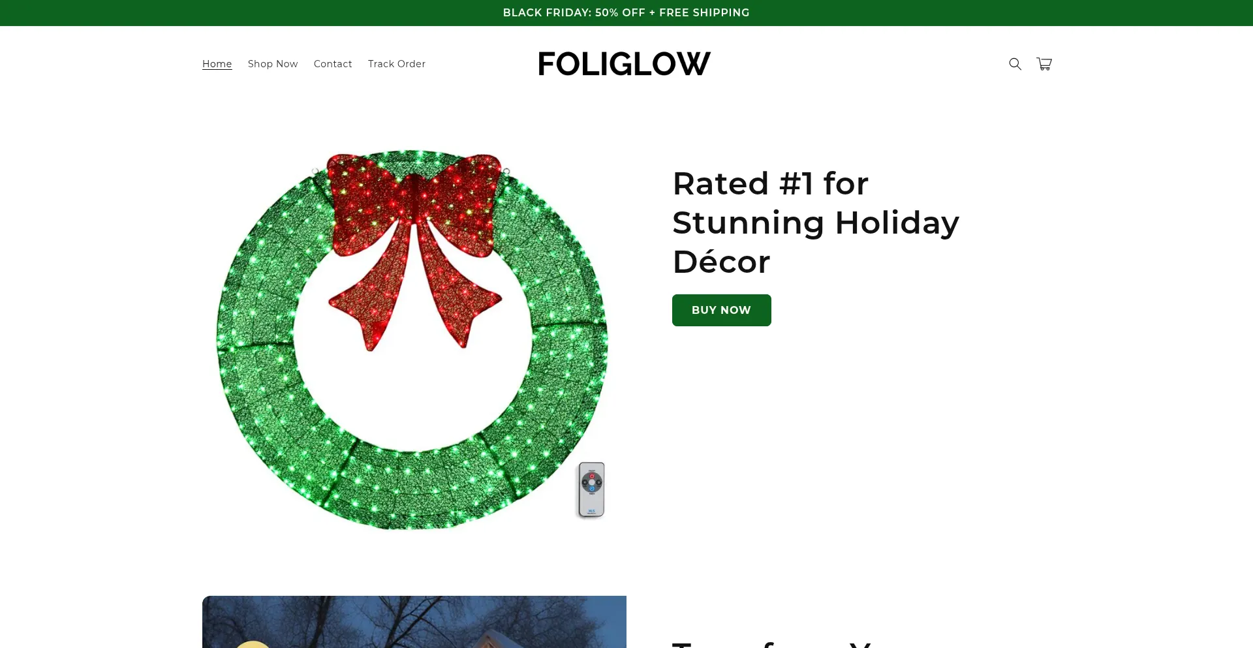This screenshot has height=648, width=1253.
Task: Click the green BUY NOW button
Action: 722,310
